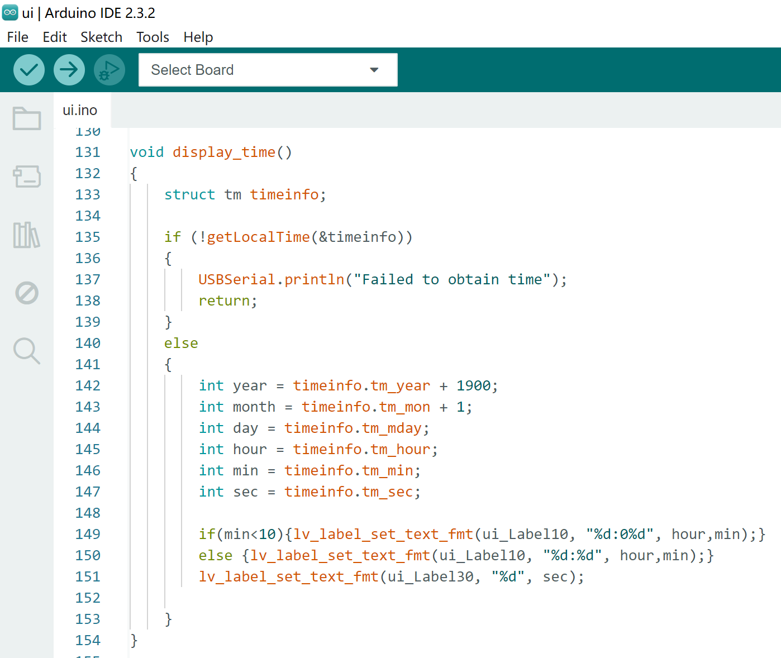Open the Library Manager sidebar icon
The width and height of the screenshot is (781, 658).
(x=27, y=235)
